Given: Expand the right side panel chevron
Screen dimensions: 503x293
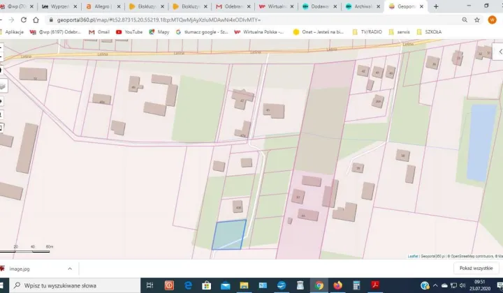Looking at the screenshot, I should point(499,52).
